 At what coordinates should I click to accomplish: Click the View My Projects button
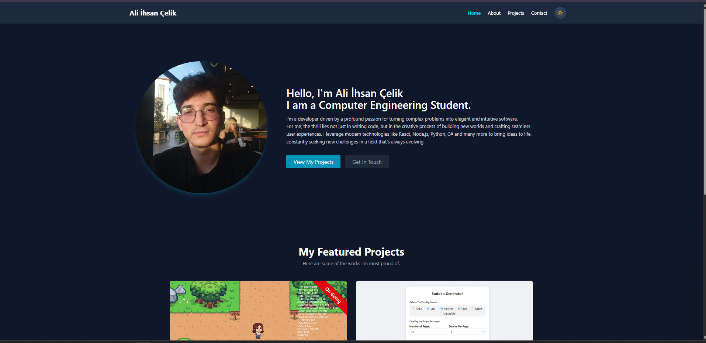click(x=313, y=162)
